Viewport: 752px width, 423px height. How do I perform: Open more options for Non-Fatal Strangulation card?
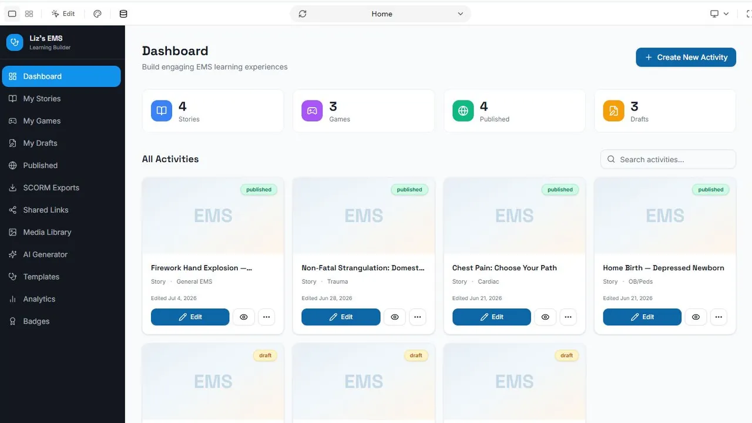[x=417, y=317]
